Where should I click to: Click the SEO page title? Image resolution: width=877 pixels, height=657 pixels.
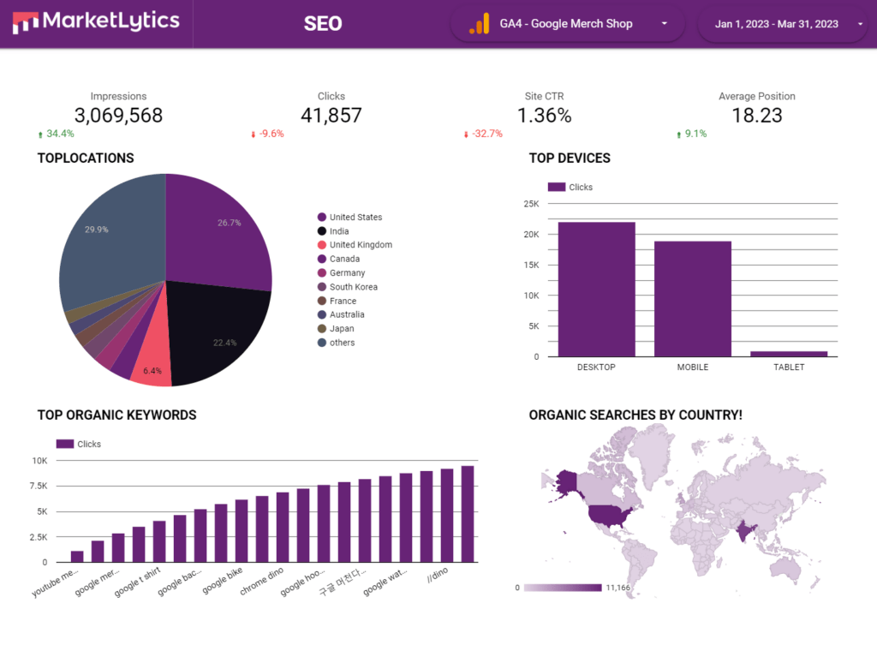tap(323, 24)
